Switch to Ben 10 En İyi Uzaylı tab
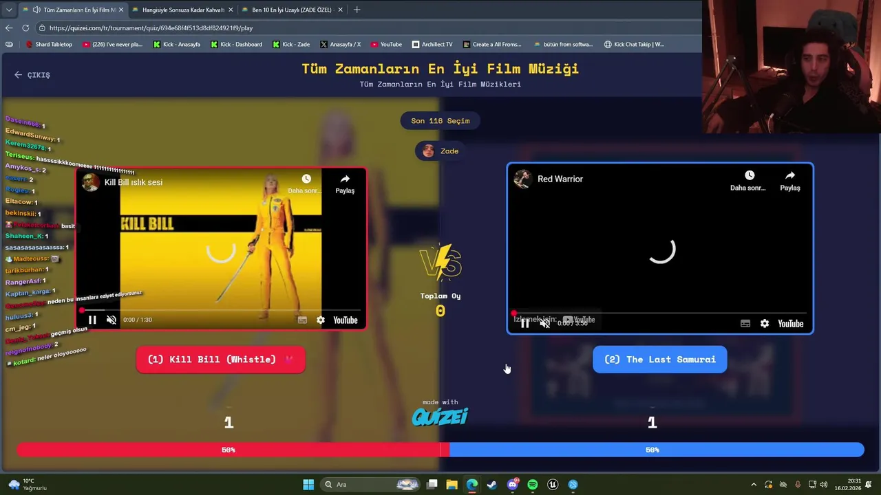This screenshot has height=495, width=881. 292,10
